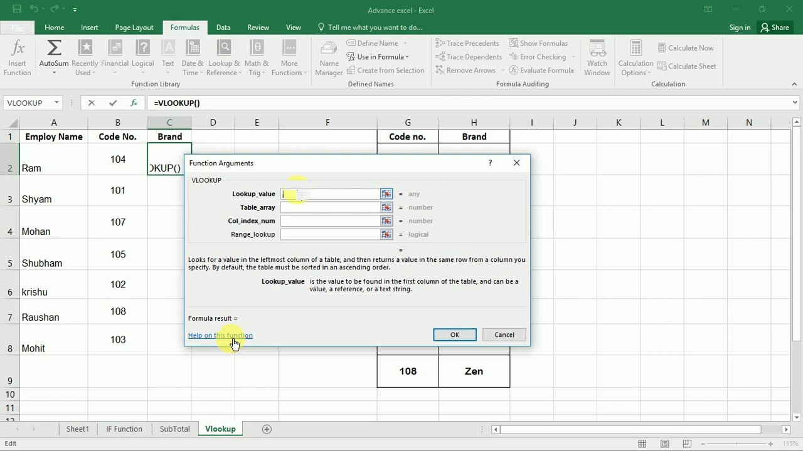Click the Table_array input field
This screenshot has width=803, height=451.
[x=330, y=207]
